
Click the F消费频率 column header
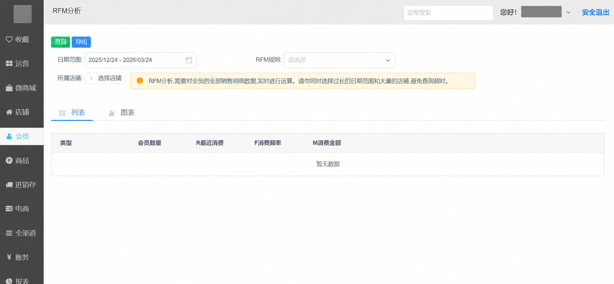(268, 143)
